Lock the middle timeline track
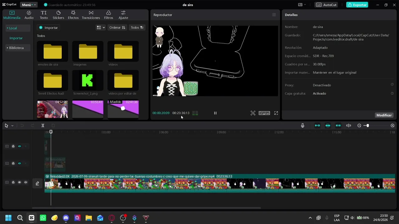 [x=13, y=163]
